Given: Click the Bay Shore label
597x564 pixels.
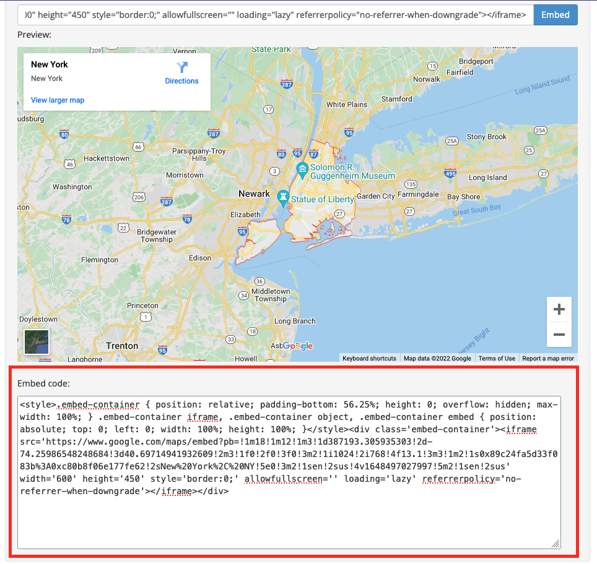Looking at the screenshot, I should [x=463, y=197].
